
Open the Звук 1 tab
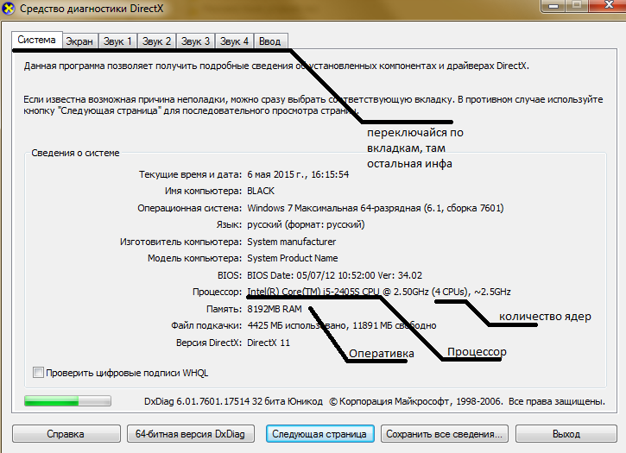117,41
